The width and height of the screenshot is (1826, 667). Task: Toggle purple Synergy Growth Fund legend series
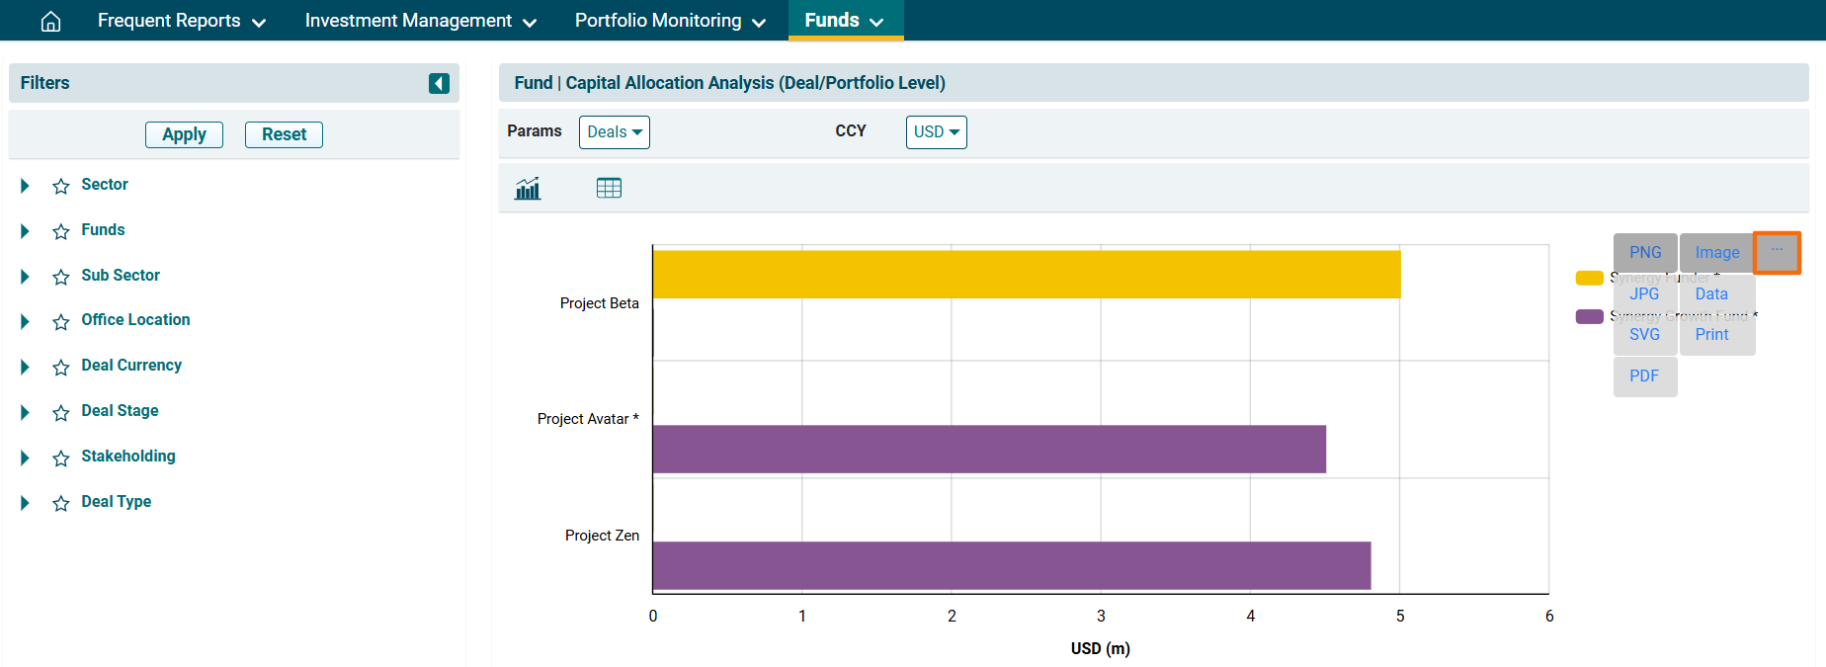(1589, 316)
